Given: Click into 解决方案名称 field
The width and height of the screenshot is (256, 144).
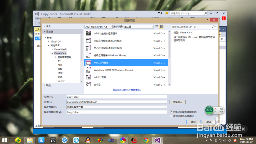Looking at the screenshot, I should [x=116, y=112].
